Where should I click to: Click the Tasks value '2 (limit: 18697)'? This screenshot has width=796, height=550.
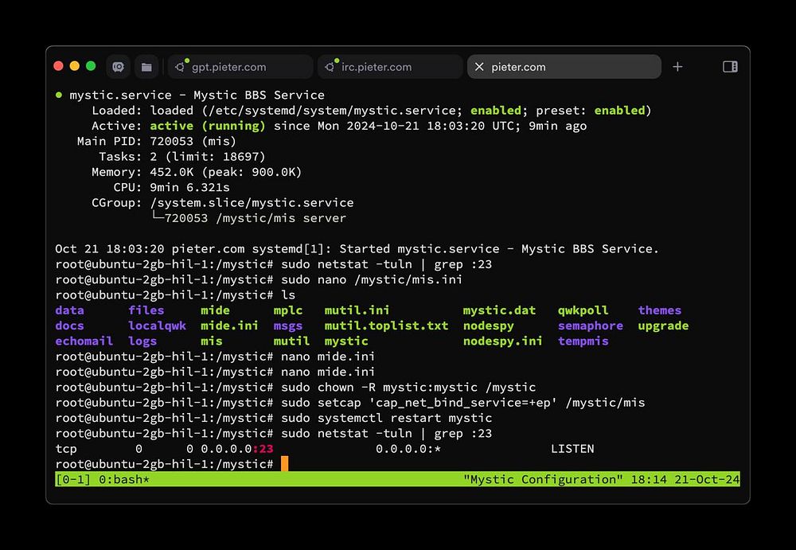pyautogui.click(x=208, y=157)
